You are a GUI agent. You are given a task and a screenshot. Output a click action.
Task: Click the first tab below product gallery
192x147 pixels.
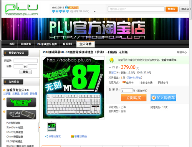click(x=51, y=146)
